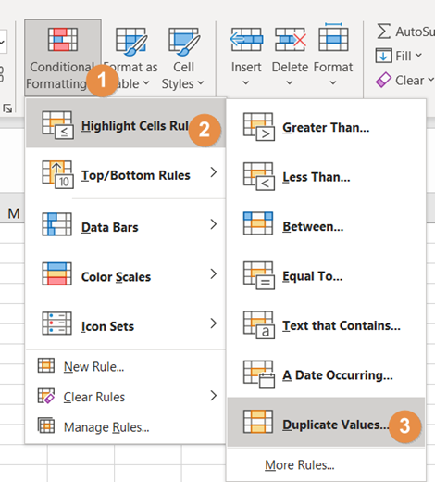The image size is (435, 482).
Task: Click the Top/Bottom Rules icon
Action: (57, 174)
